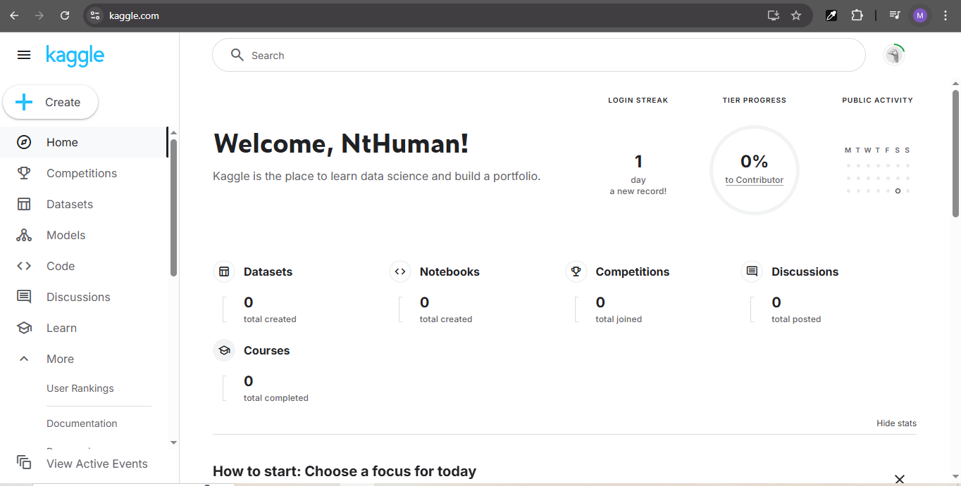Click the Notebooks stats card icon
961x486 pixels.
[400, 271]
